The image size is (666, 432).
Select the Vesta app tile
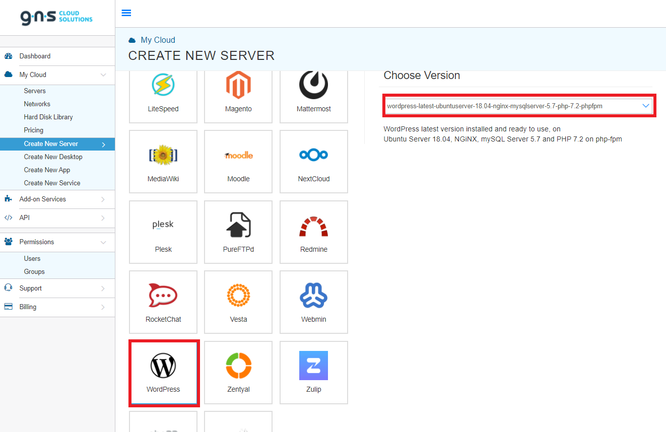tap(238, 302)
